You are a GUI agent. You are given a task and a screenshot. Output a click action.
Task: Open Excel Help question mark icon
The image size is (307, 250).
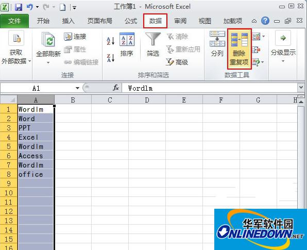coord(265,21)
